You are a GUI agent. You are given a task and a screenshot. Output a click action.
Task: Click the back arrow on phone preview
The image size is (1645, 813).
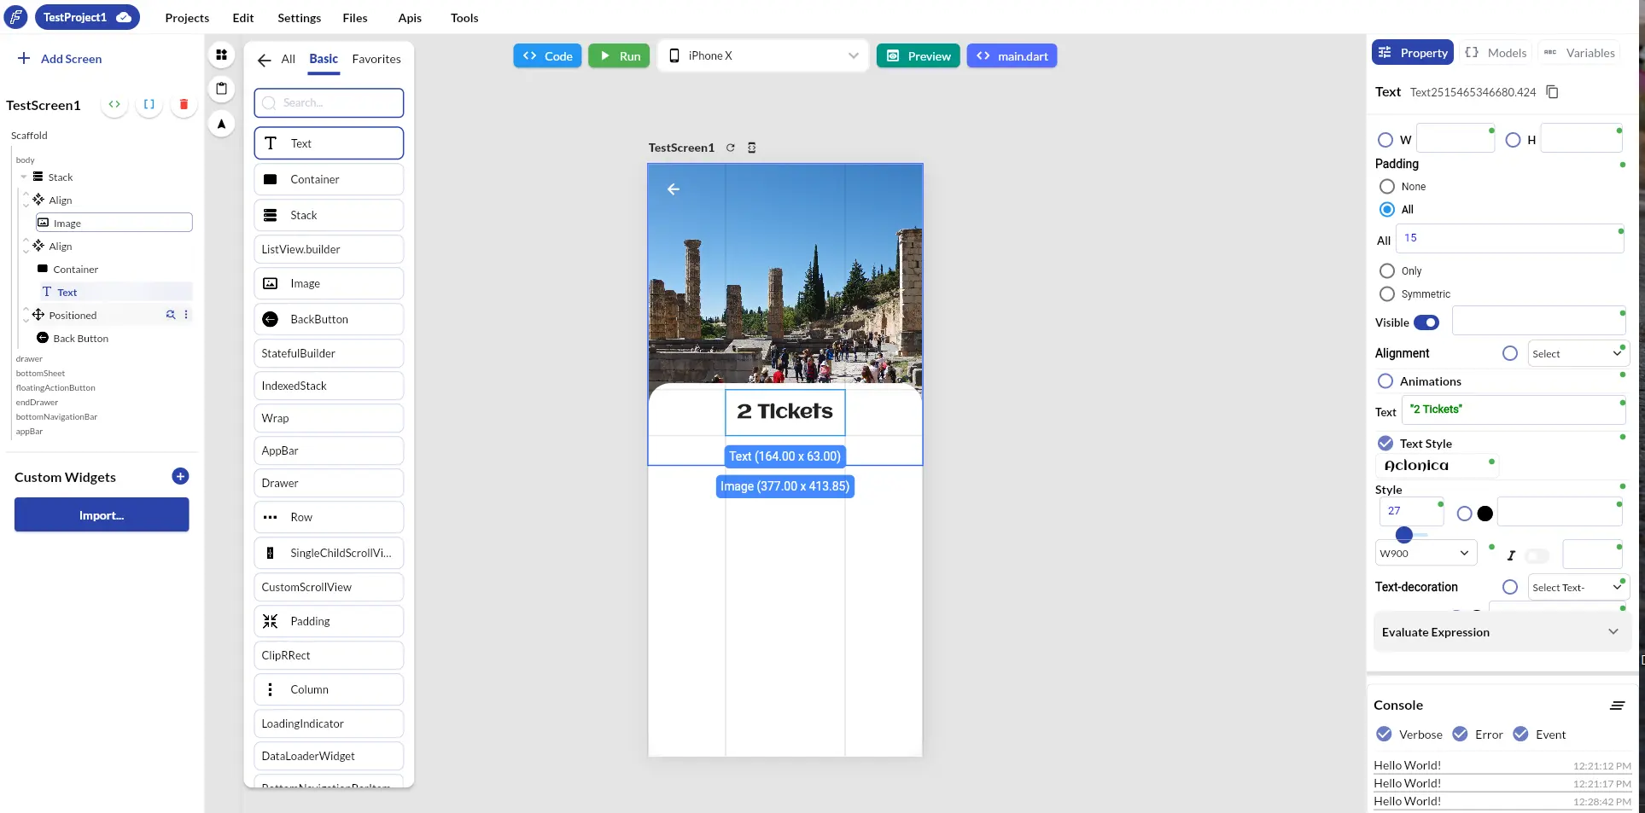(674, 189)
